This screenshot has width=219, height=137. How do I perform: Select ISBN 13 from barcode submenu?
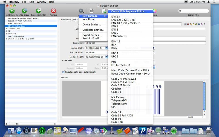point(130,41)
